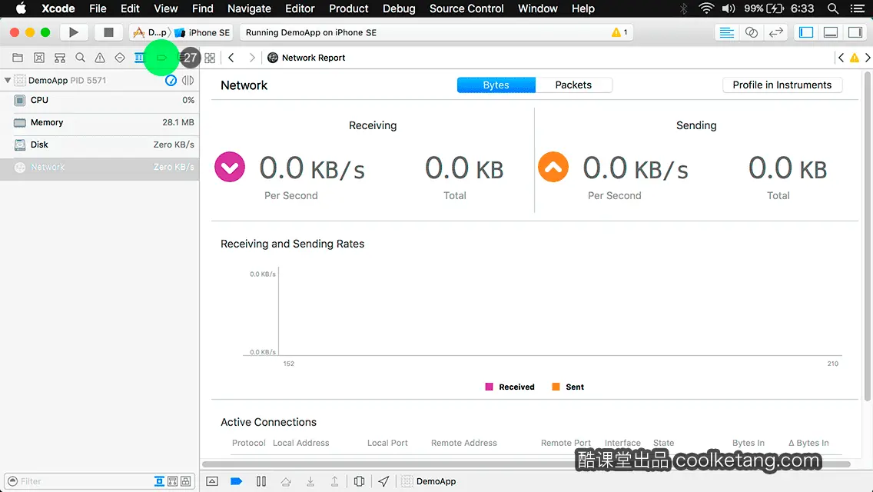Show the Version editor
Viewport: 873px width, 492px height.
point(775,32)
